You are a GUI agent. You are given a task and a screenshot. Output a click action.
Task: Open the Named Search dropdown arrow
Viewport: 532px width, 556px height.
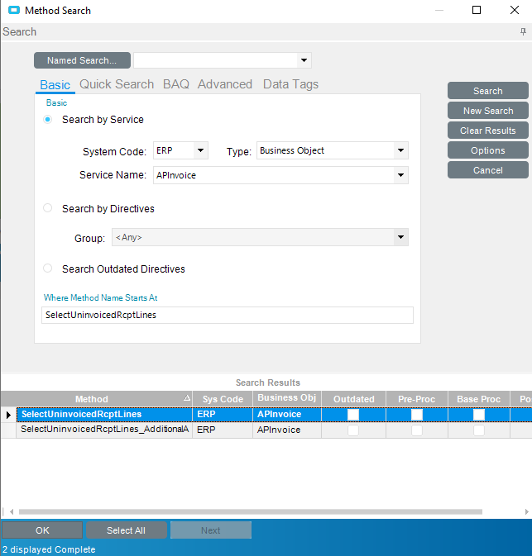coord(304,60)
